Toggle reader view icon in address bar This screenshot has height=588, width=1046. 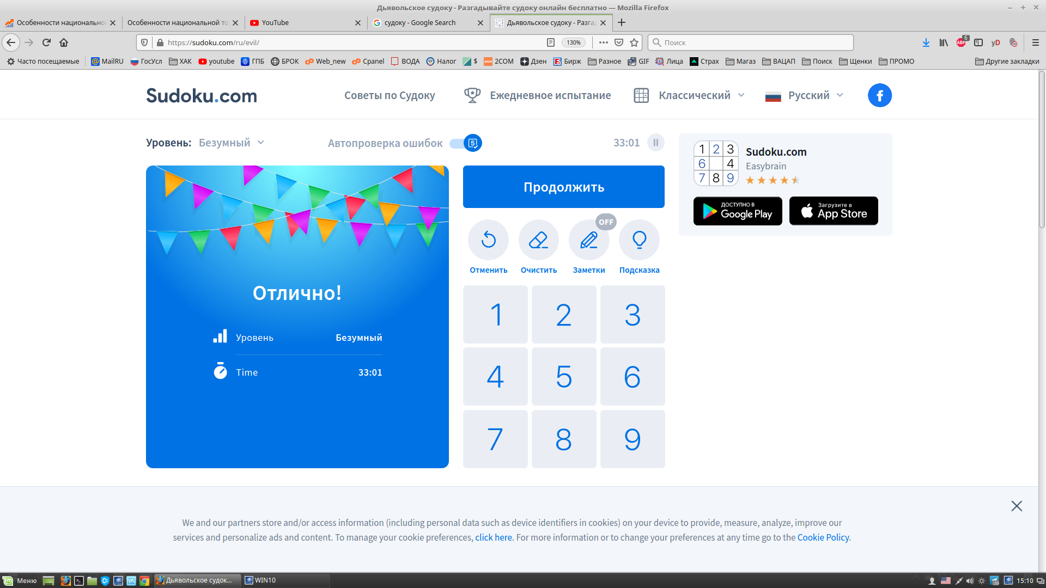[551, 42]
